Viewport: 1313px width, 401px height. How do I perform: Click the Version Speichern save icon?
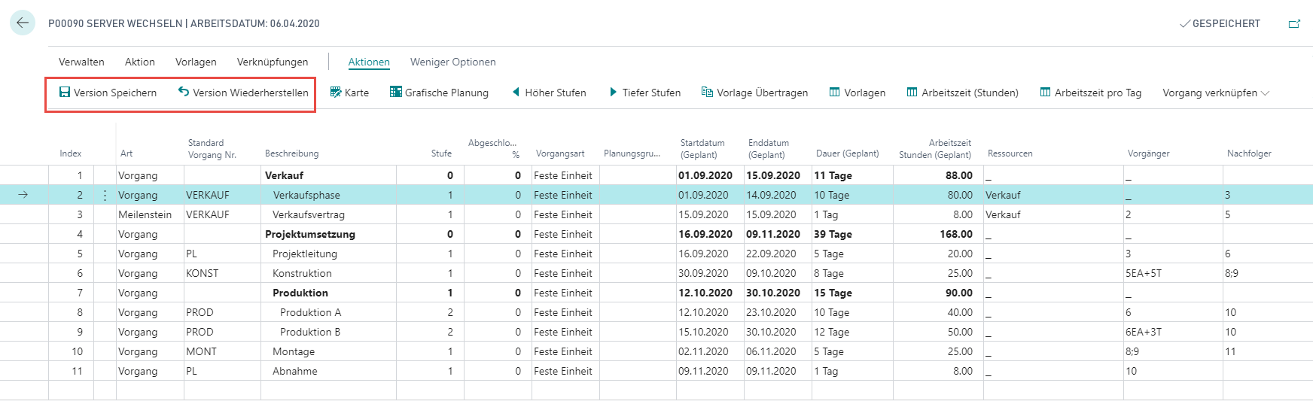point(65,93)
